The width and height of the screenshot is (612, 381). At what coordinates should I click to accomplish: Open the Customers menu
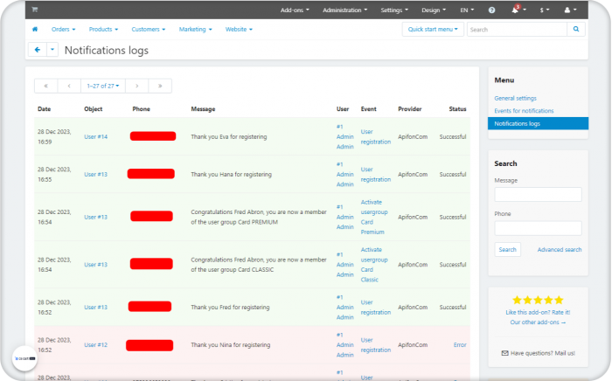(x=149, y=29)
